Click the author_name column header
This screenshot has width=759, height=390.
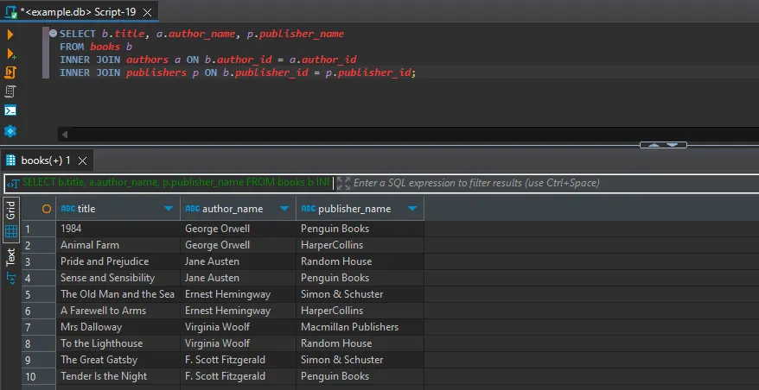[238, 209]
